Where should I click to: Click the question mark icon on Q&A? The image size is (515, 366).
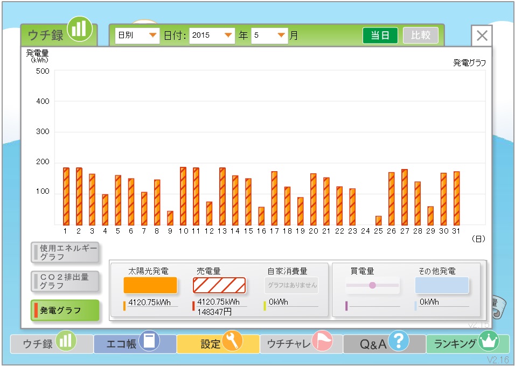point(399,341)
